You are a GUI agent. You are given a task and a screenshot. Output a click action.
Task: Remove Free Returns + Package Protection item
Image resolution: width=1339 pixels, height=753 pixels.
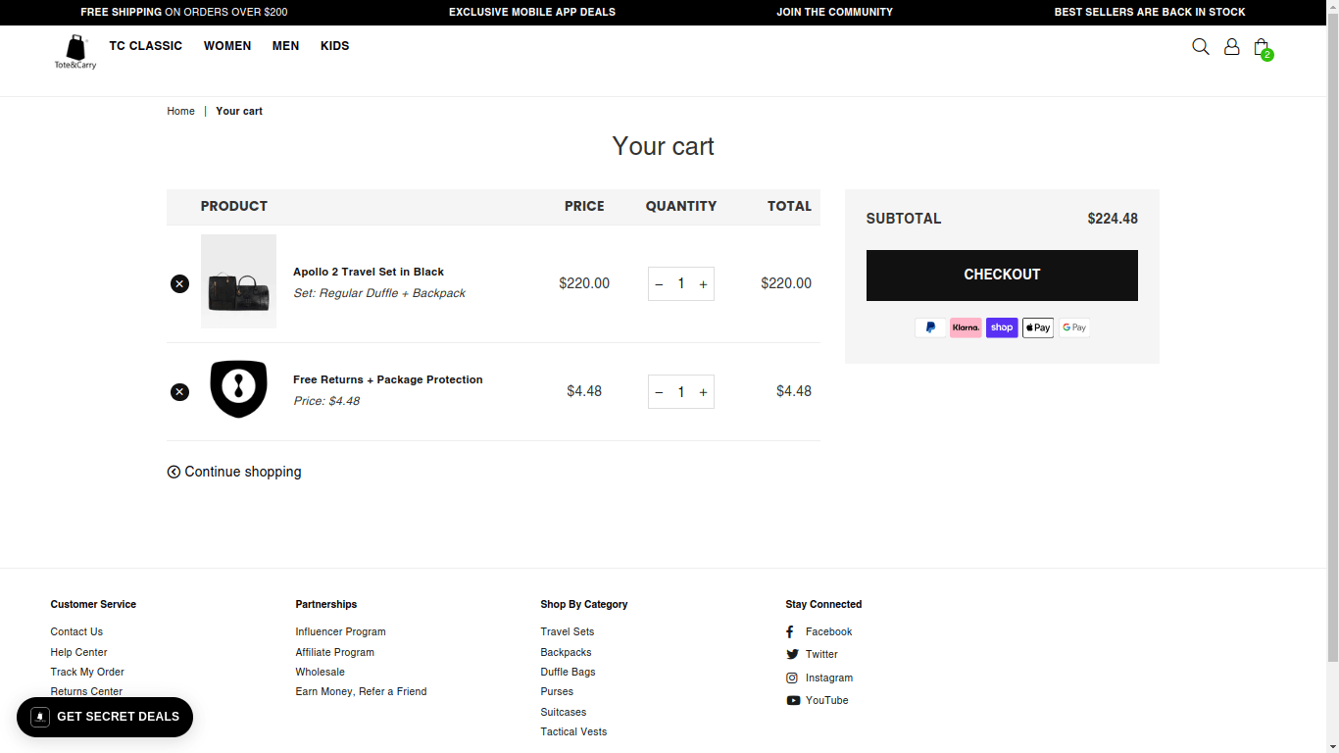(x=179, y=391)
